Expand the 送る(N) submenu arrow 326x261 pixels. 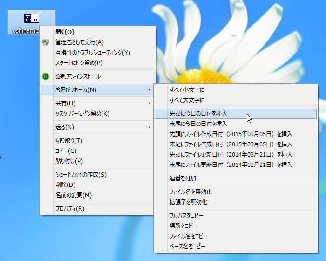[149, 127]
